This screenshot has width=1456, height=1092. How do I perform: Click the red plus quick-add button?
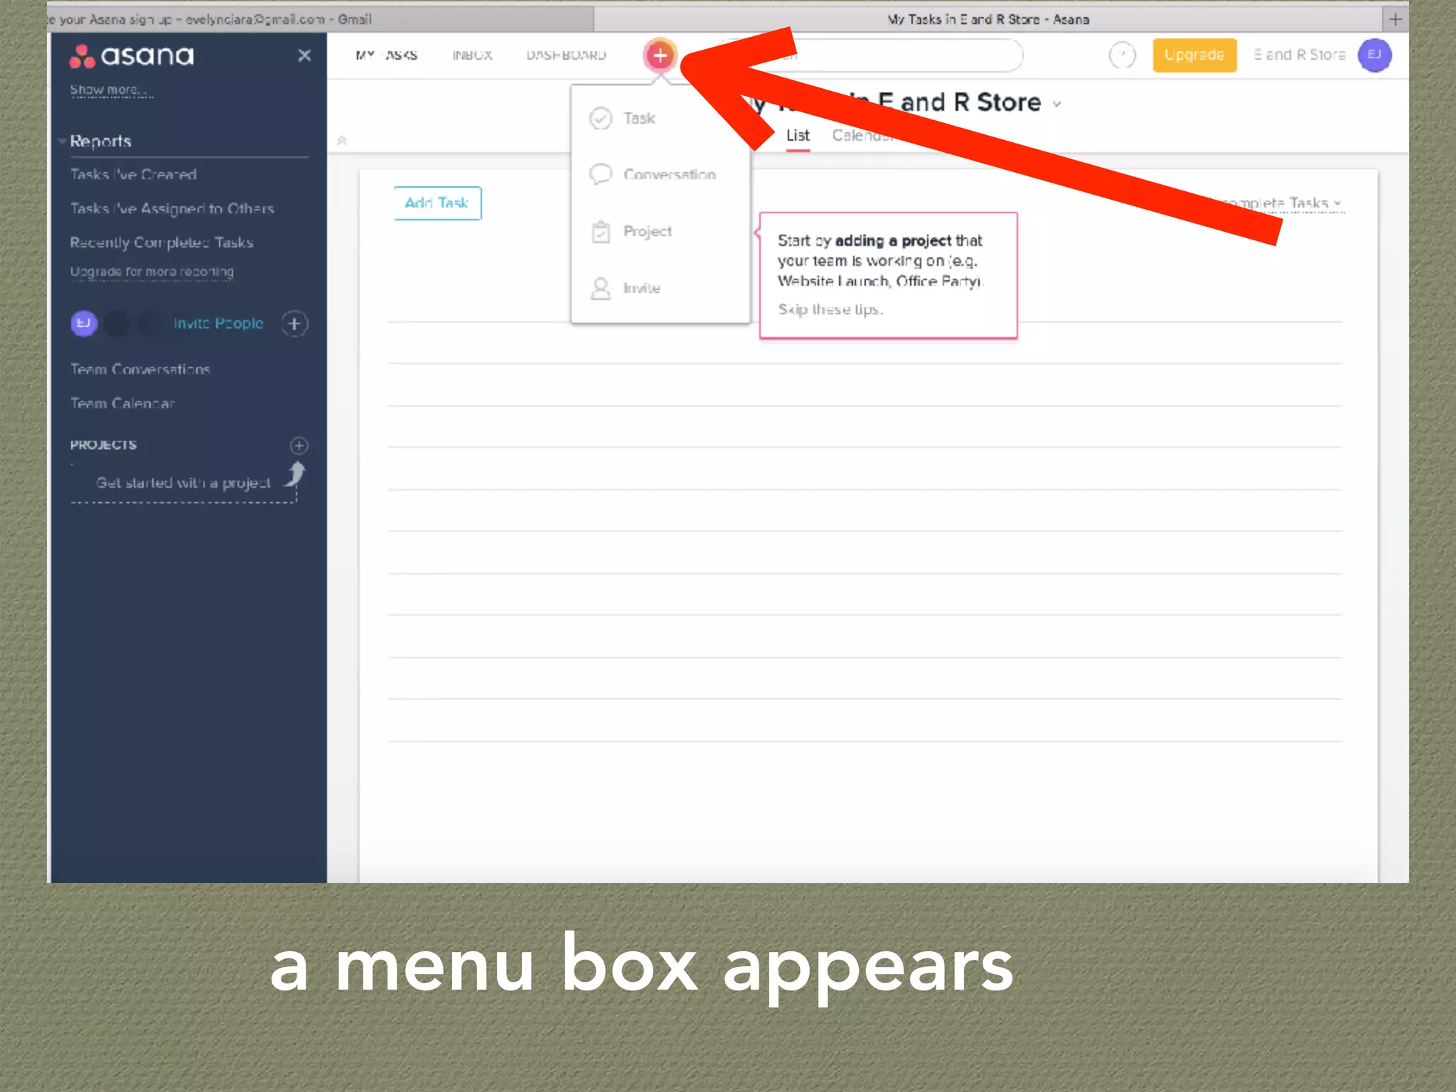(660, 55)
